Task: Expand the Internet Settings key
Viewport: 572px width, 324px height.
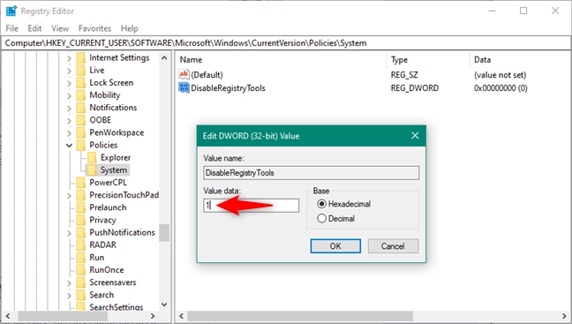Action: (x=69, y=58)
